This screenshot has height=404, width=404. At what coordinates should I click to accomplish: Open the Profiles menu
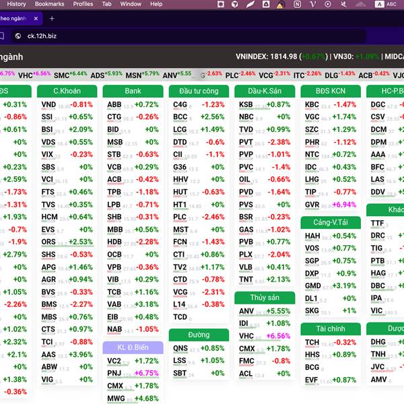[83, 4]
